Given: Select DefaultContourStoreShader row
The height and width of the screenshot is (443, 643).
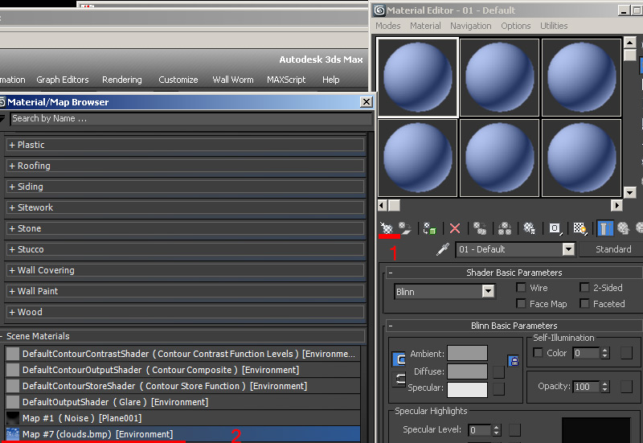Looking at the screenshot, I should click(183, 386).
